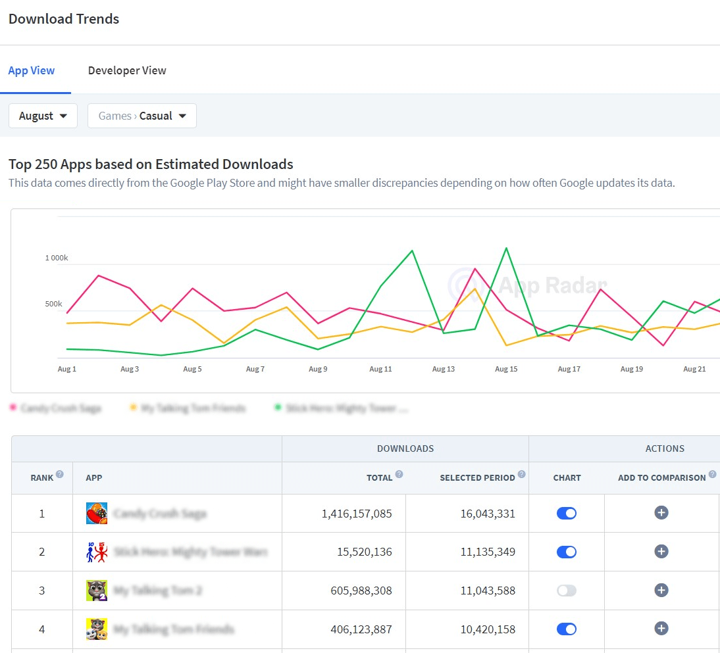Image resolution: width=720 pixels, height=653 pixels.
Task: Click the grey cat app icon in row 3
Action: pos(97,590)
